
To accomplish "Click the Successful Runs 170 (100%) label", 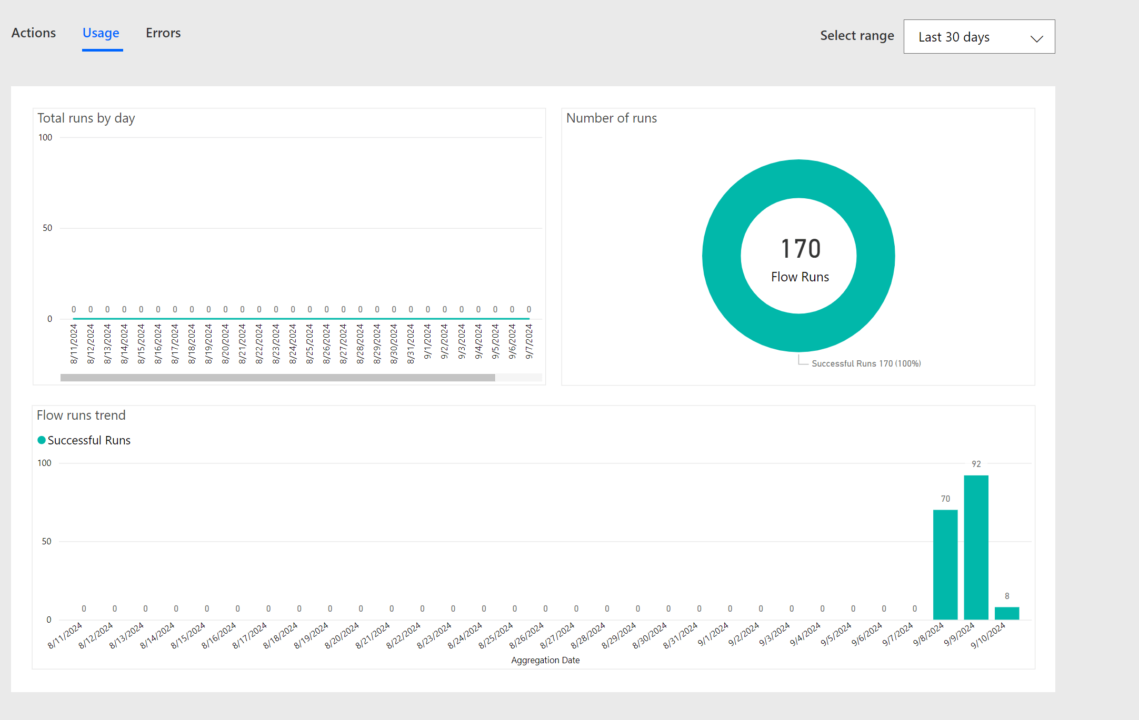I will coord(866,363).
